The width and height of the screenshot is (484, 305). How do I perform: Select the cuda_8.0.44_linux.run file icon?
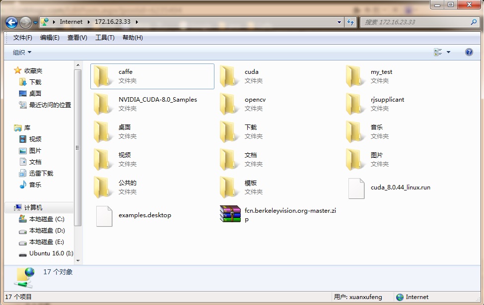click(x=356, y=188)
